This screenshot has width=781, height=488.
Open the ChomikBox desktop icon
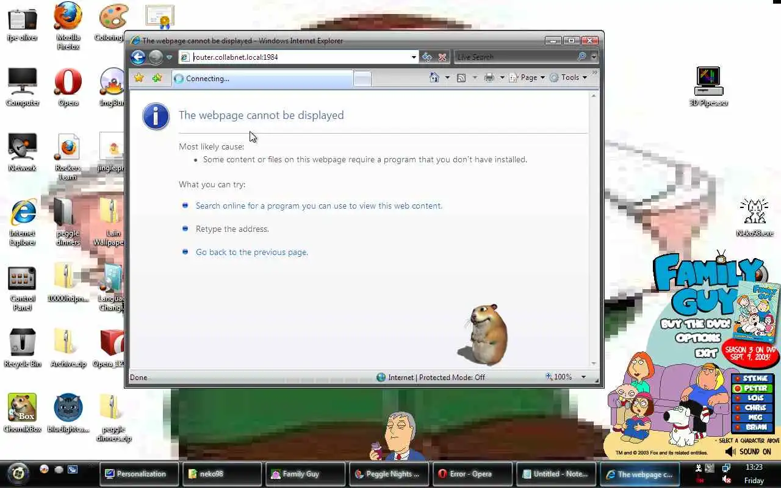coord(23,412)
